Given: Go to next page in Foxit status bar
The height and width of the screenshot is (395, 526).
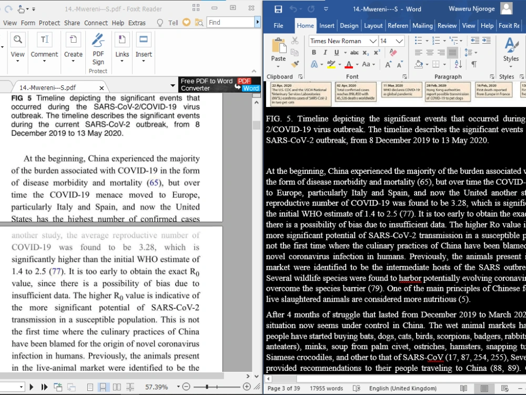Looking at the screenshot, I should coord(32,387).
